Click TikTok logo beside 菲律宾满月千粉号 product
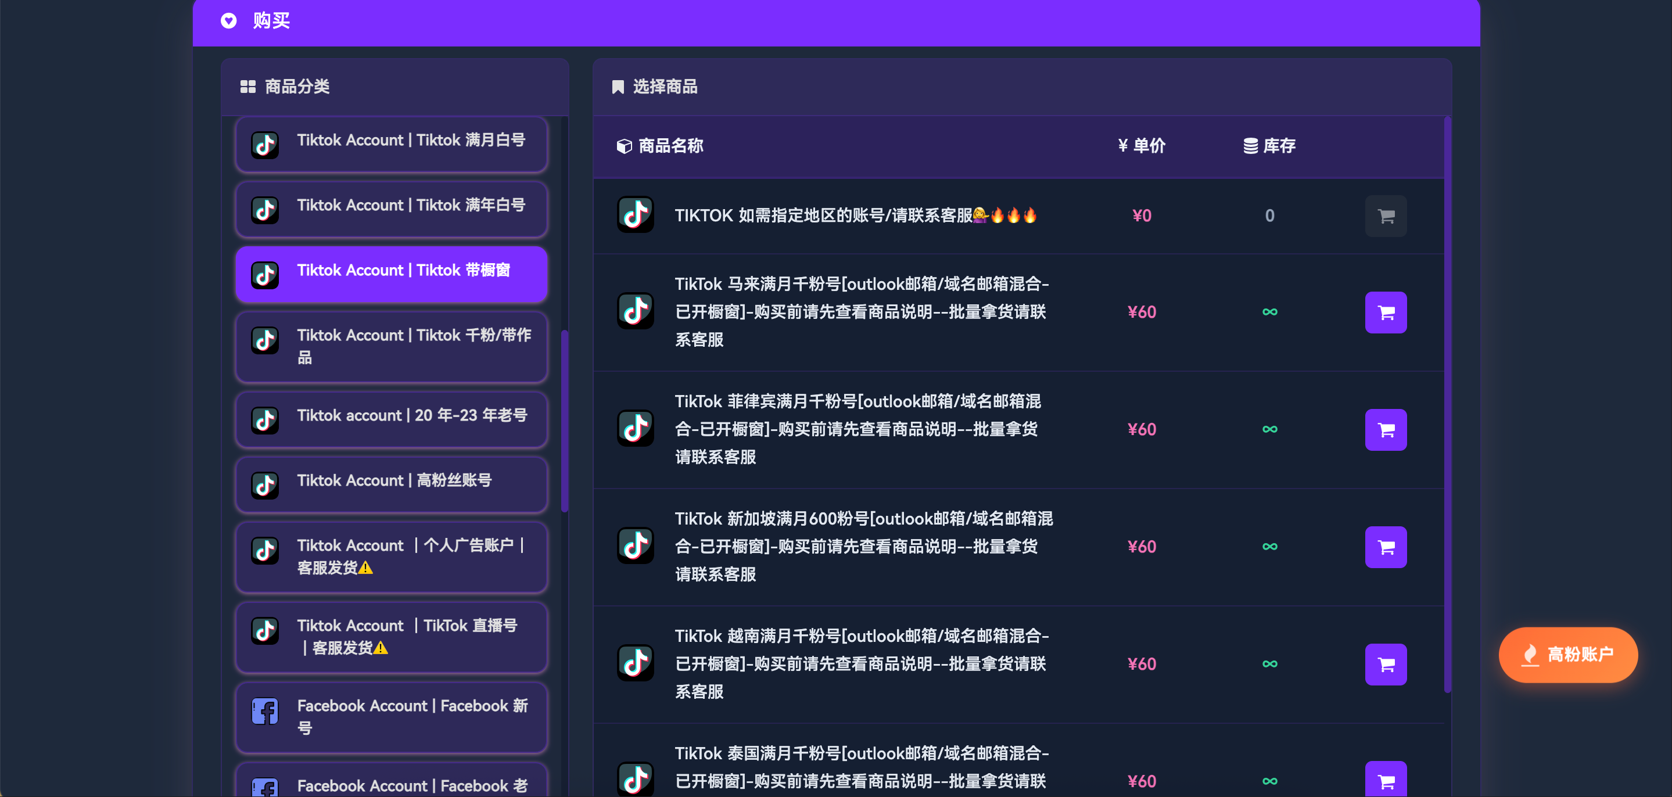The width and height of the screenshot is (1672, 797). [635, 428]
